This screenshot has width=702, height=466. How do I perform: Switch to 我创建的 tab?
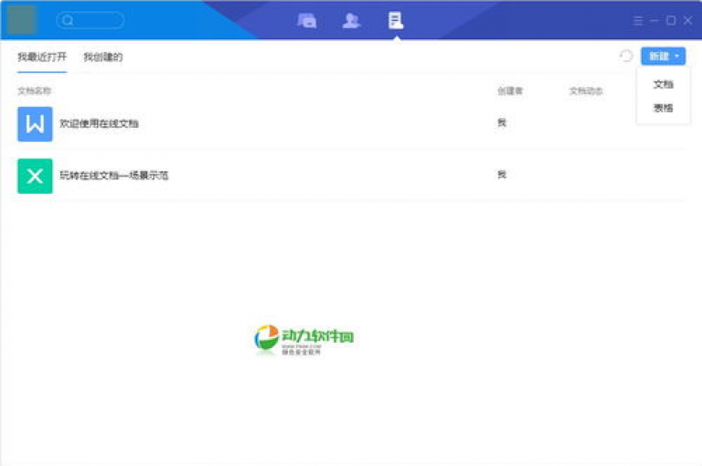(103, 57)
